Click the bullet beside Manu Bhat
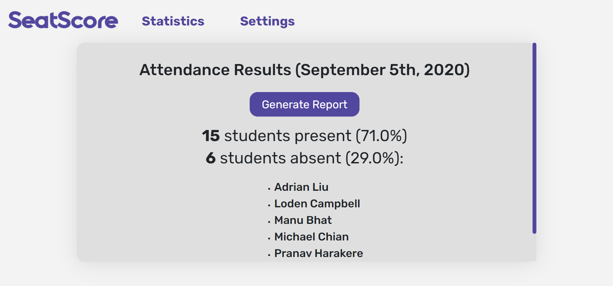The width and height of the screenshot is (613, 286). pyautogui.click(x=269, y=222)
